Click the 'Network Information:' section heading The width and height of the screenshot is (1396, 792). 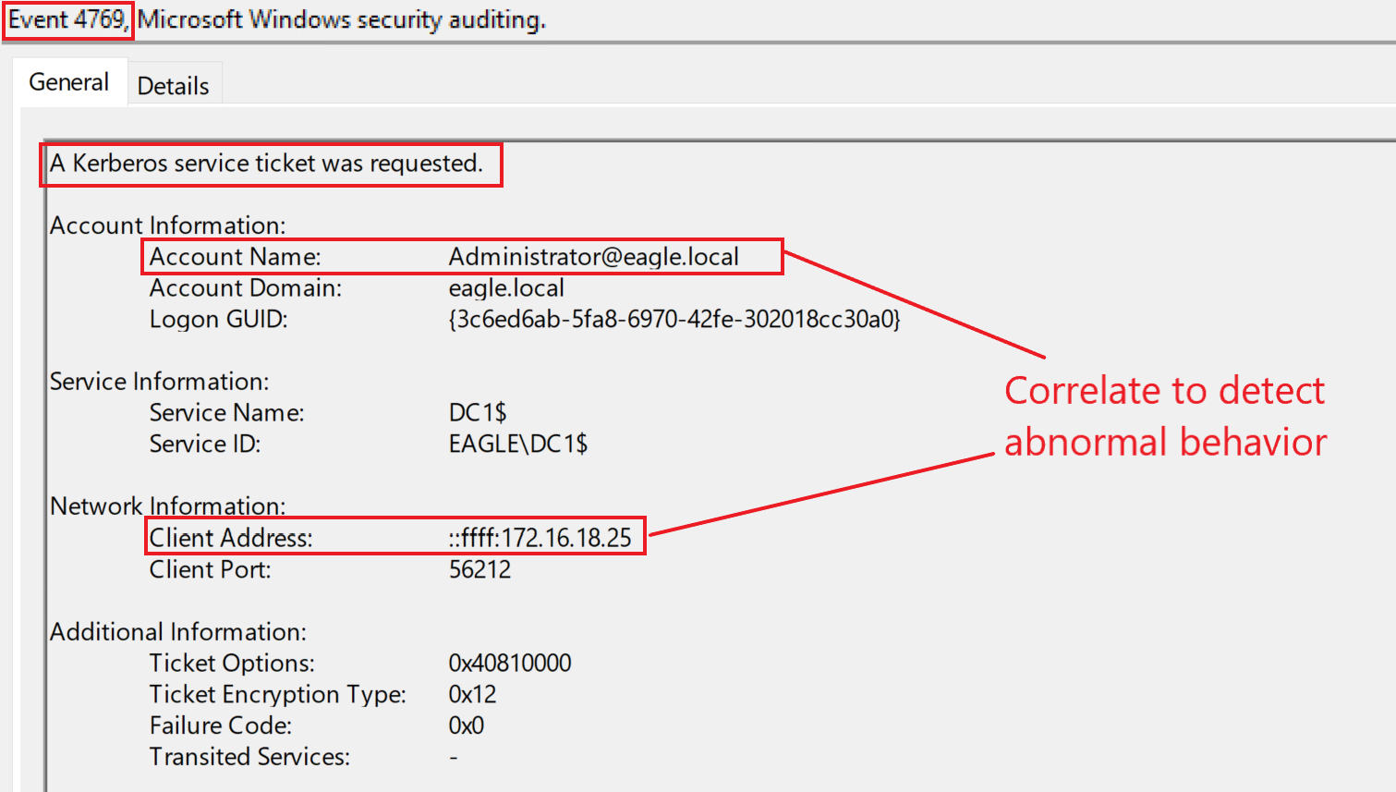point(167,506)
